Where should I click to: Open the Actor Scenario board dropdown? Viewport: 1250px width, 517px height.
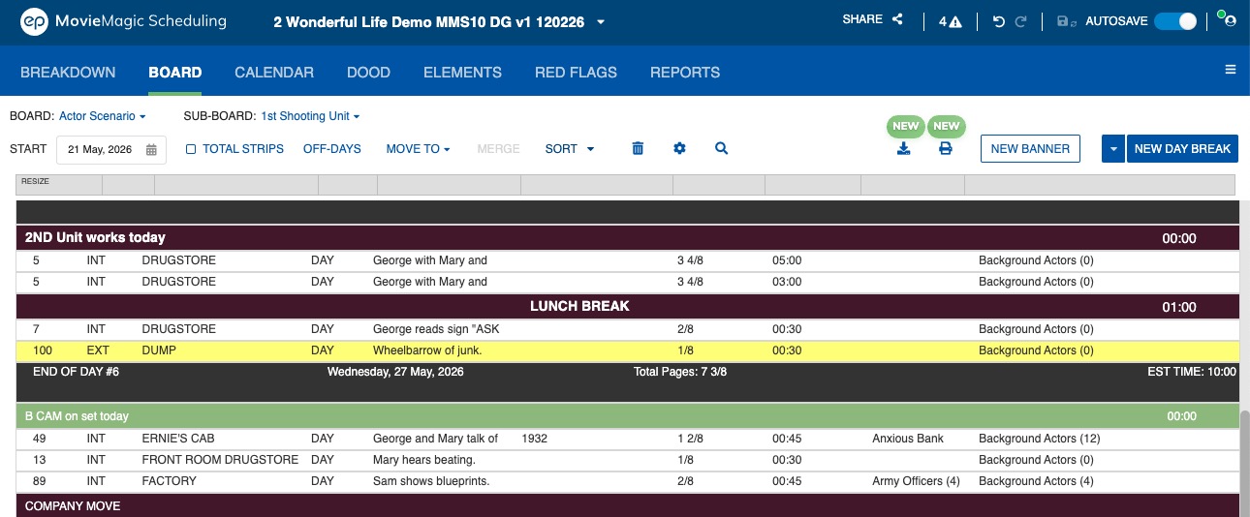click(x=103, y=116)
